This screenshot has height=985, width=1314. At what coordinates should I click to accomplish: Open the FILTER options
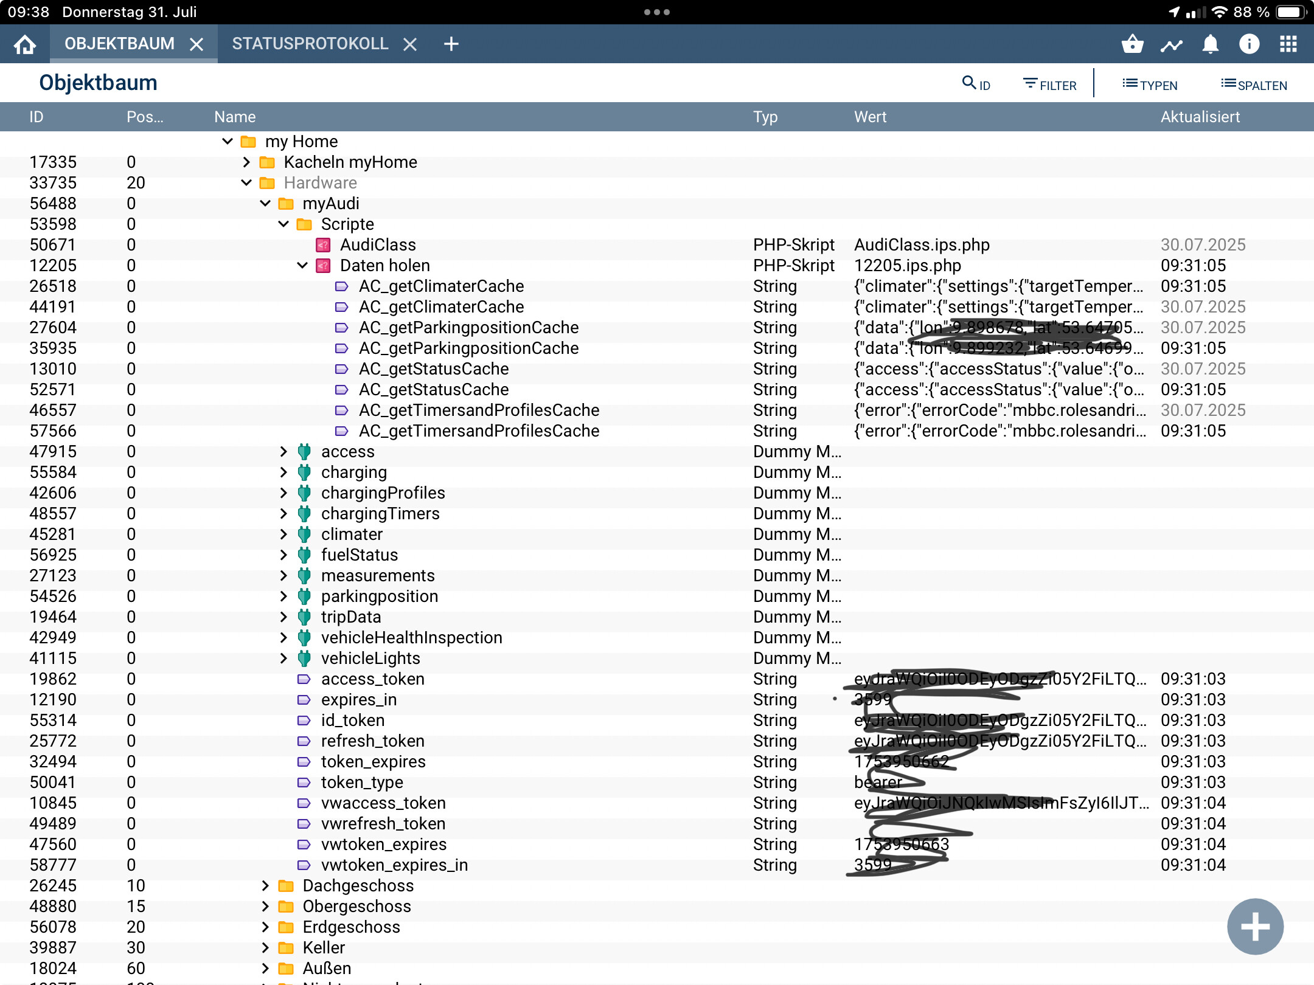click(x=1049, y=85)
